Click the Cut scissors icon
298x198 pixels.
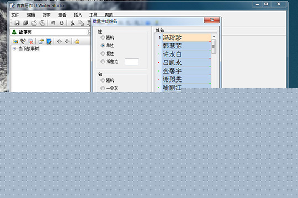(x=72, y=23)
